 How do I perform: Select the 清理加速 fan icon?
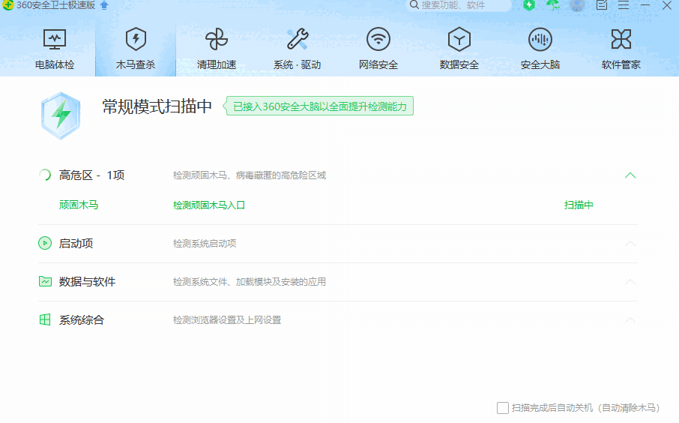pyautogui.click(x=217, y=40)
